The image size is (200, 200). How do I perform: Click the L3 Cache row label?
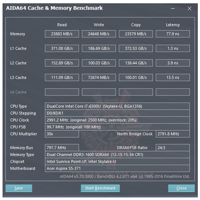18,77
